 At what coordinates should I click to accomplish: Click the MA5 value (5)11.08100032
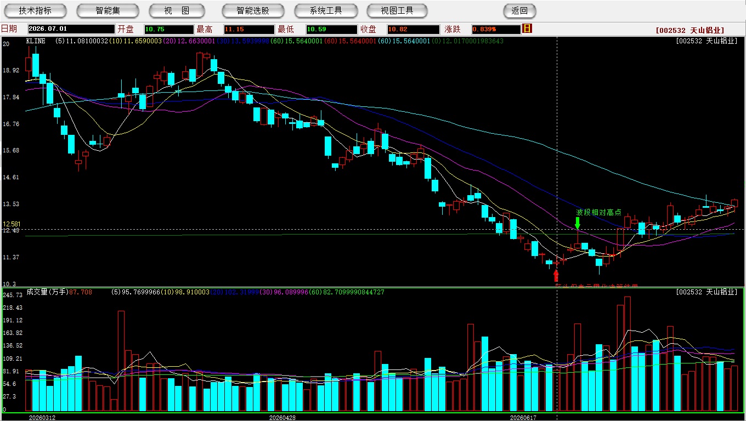click(x=82, y=41)
